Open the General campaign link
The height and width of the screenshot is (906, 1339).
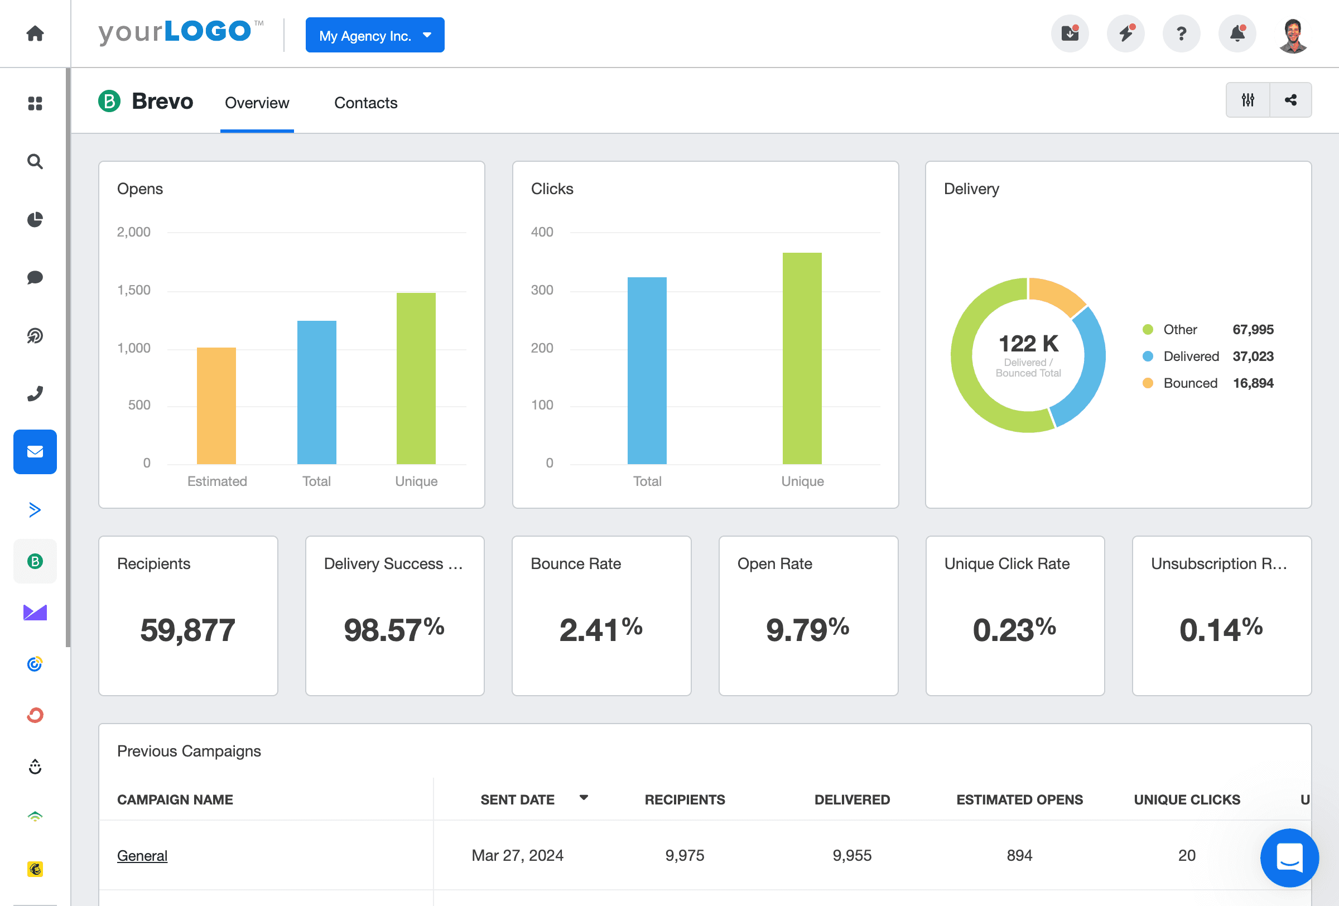[142, 855]
